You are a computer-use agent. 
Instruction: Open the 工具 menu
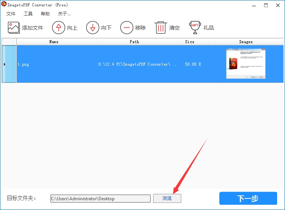coord(28,14)
